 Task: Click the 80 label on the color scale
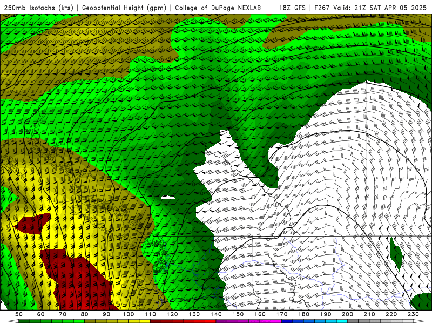pos(85,314)
